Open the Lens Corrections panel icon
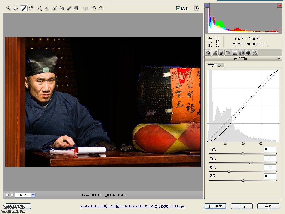This screenshot has width=285, height=214. coord(242,53)
